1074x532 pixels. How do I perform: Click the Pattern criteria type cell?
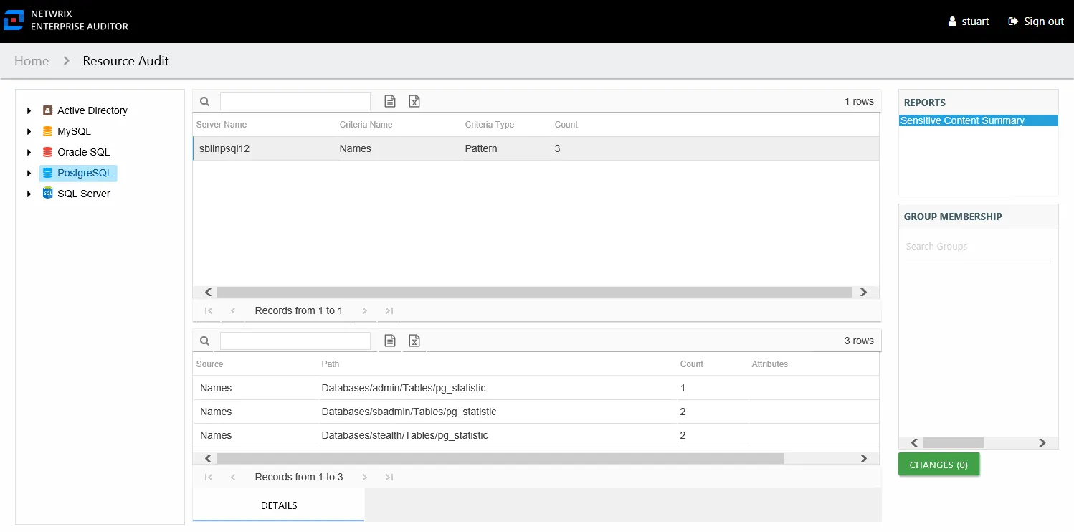(x=481, y=148)
